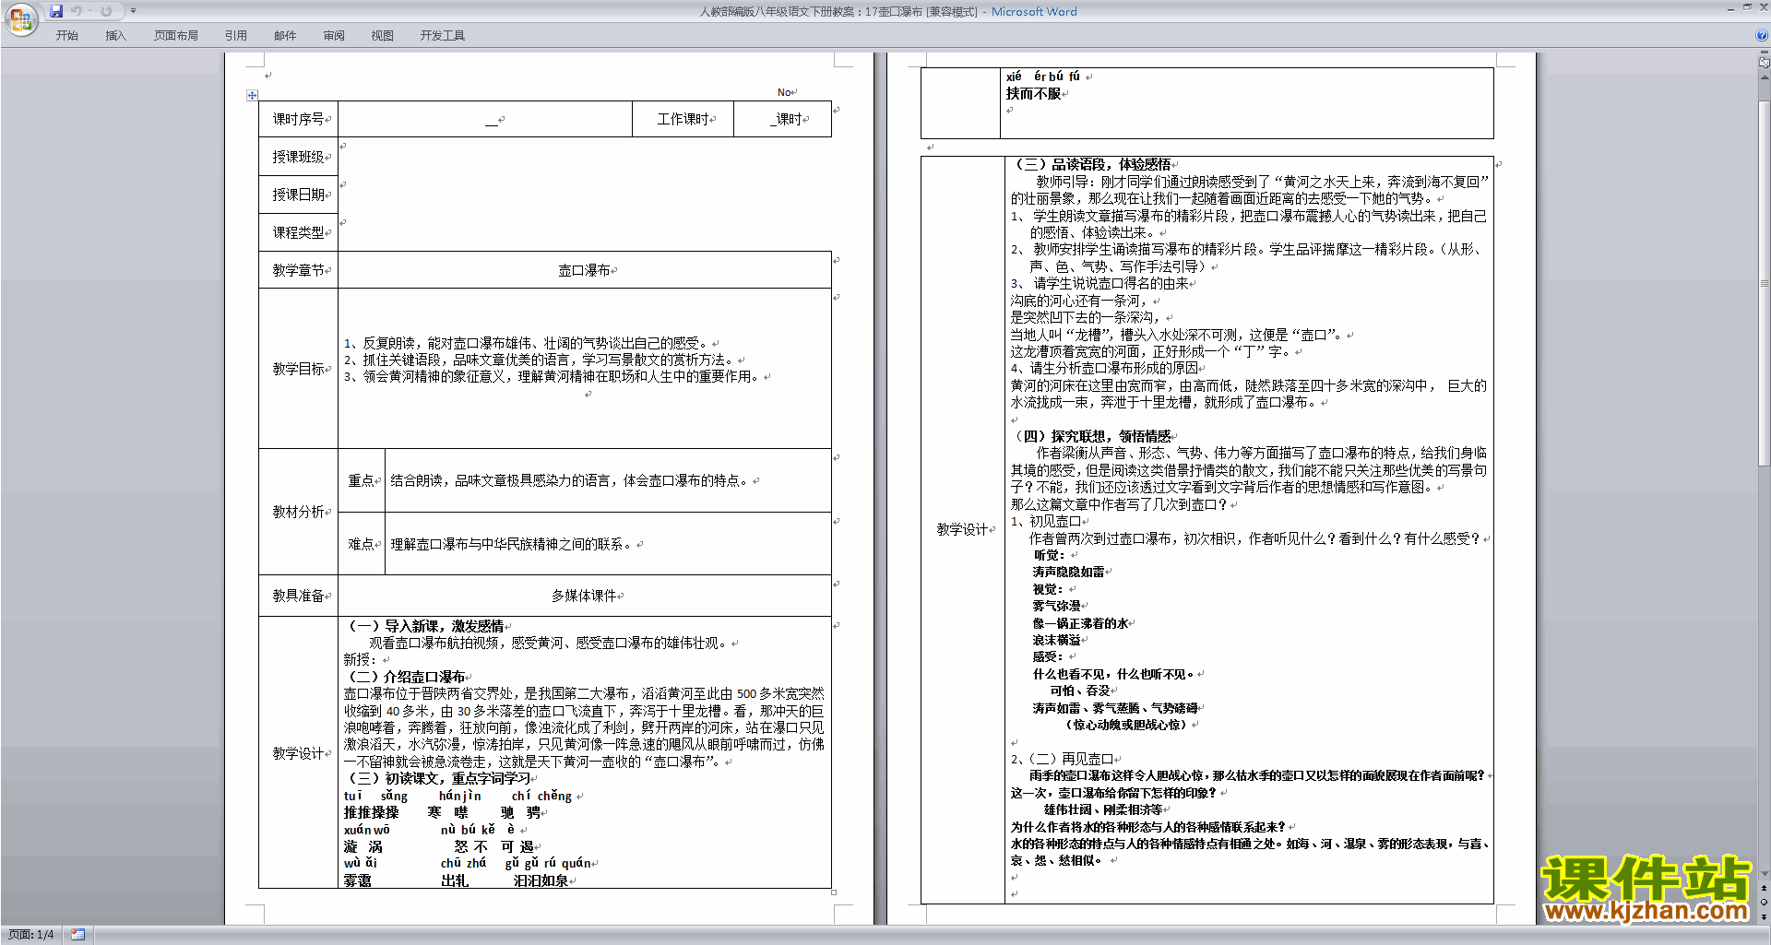1771x945 pixels.
Task: Click heading （二）介绍壶口瀑布
Action: tap(406, 677)
